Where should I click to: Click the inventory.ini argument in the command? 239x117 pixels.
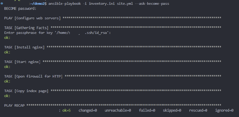(102, 4)
